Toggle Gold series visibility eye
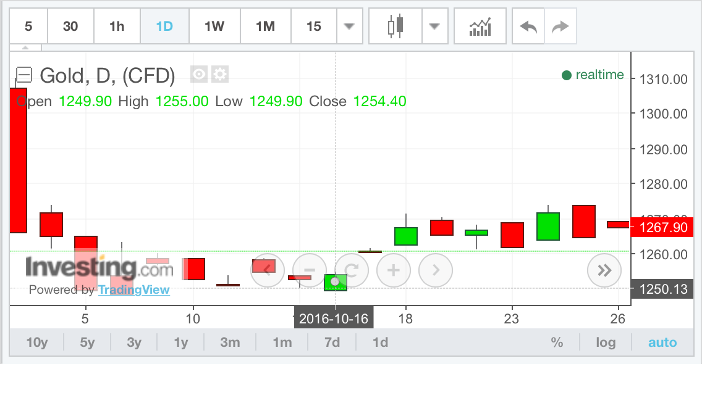The image size is (702, 395). (x=199, y=75)
